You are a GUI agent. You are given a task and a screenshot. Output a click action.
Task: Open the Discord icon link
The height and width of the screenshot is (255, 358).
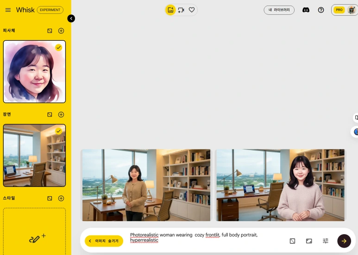click(306, 10)
